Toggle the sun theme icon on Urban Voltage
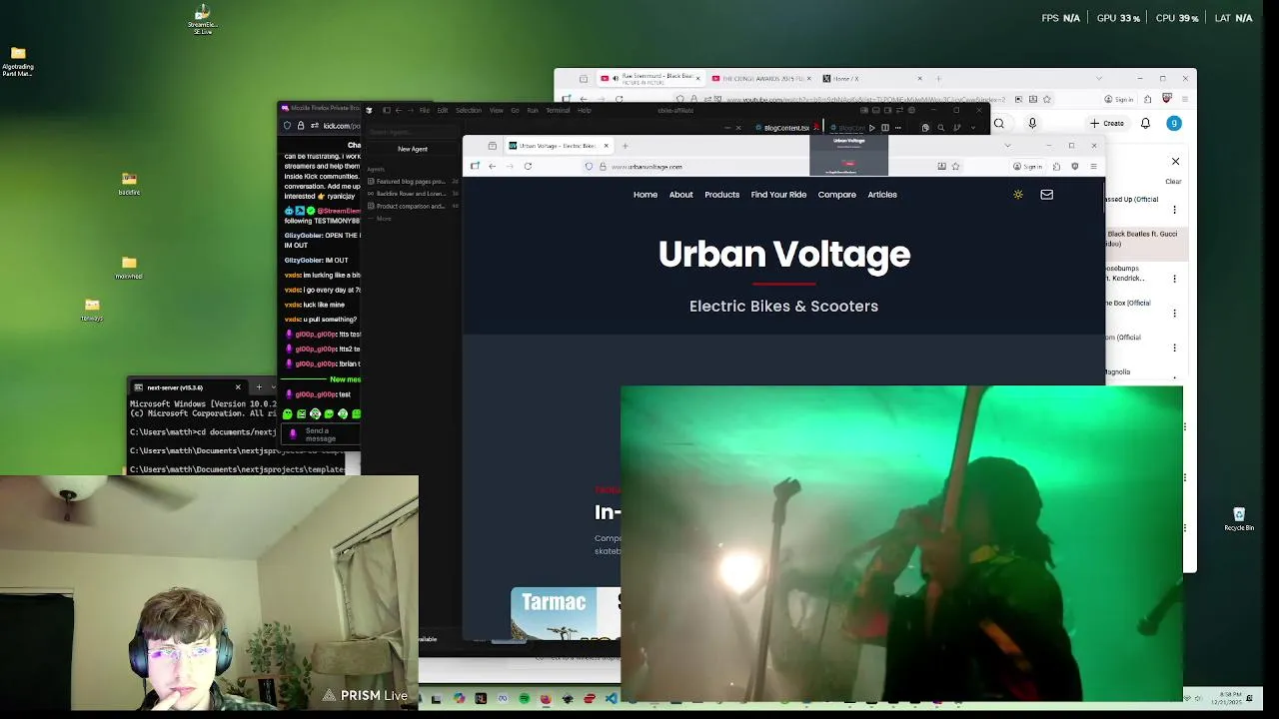Image resolution: width=1279 pixels, height=719 pixels. pyautogui.click(x=1018, y=195)
